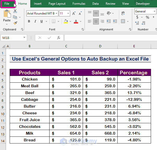Image resolution: width=157 pixels, height=150 pixels.
Task: Increase font size with the large A
Action: coord(74,13)
